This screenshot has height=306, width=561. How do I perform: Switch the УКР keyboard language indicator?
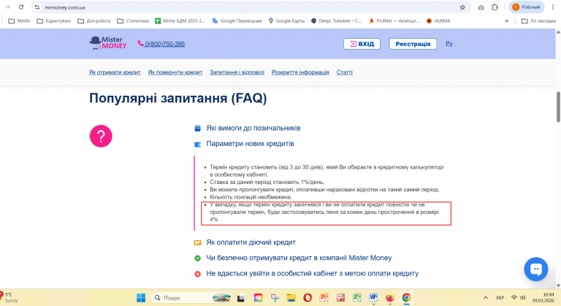click(500, 298)
